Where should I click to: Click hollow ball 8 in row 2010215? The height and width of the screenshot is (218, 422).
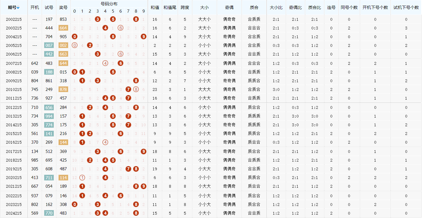point(136,89)
